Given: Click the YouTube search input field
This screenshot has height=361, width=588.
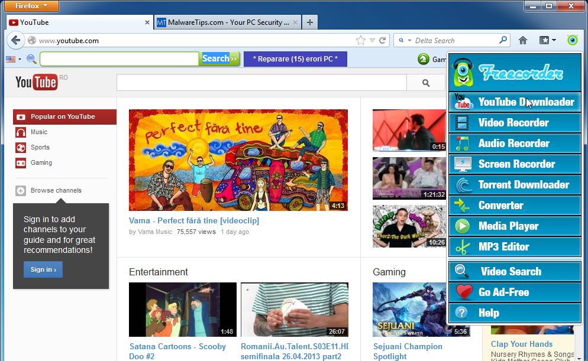Looking at the screenshot, I should (x=261, y=83).
